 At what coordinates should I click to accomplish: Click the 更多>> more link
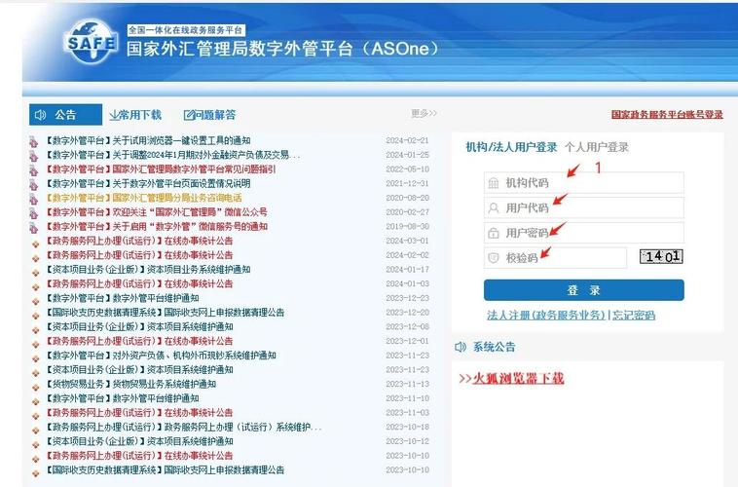pos(424,113)
